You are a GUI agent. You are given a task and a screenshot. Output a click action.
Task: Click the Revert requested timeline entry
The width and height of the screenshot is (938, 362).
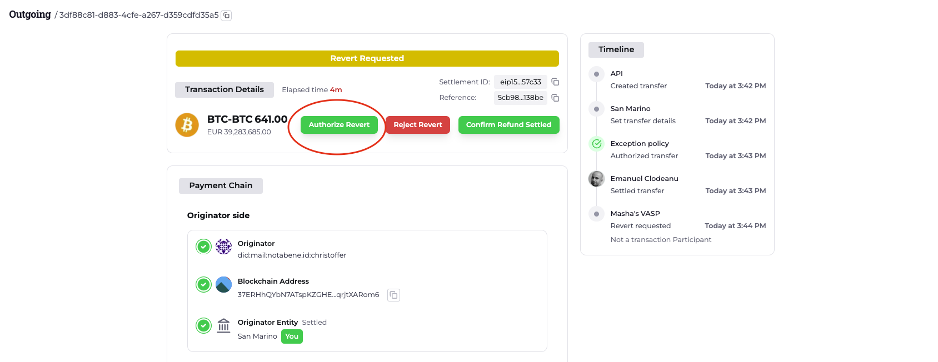tap(641, 226)
